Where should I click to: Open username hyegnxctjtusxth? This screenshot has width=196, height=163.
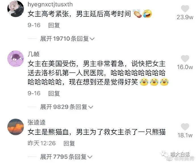50,5
